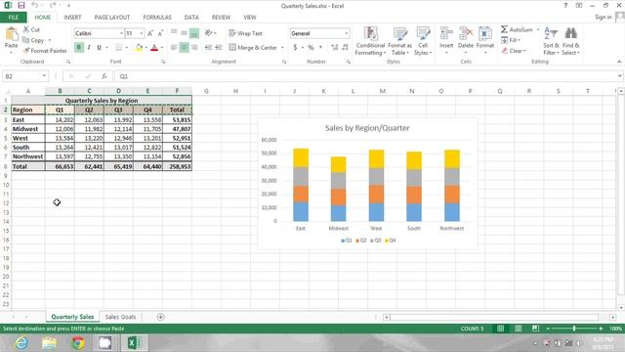Increase font size with the larger A
Screen dimensions: 625x352
point(150,33)
